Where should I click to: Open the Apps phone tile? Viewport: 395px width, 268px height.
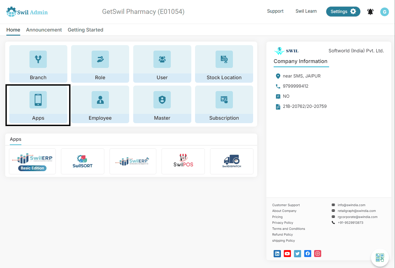(38, 104)
